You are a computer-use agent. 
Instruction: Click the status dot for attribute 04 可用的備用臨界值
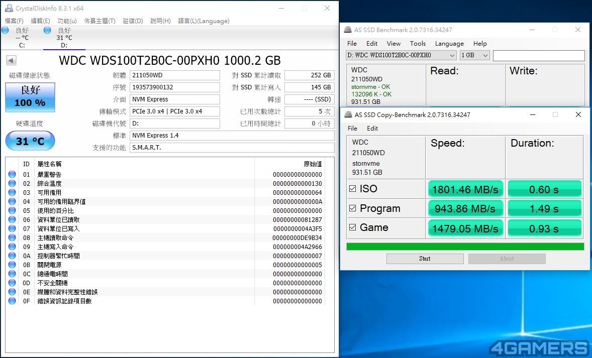[x=12, y=201]
